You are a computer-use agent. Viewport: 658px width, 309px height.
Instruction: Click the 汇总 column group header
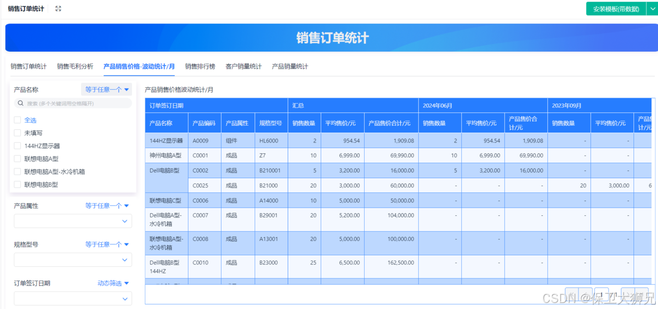[x=353, y=105]
